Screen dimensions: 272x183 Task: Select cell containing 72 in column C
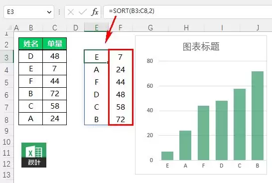coord(55,94)
